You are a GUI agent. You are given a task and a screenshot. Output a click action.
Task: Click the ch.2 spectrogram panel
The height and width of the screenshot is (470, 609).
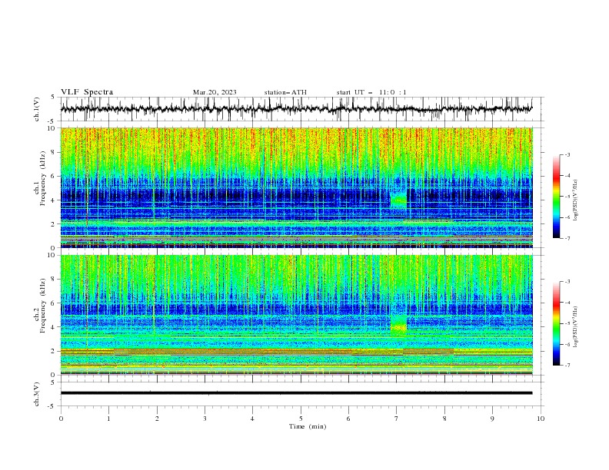[x=296, y=315]
